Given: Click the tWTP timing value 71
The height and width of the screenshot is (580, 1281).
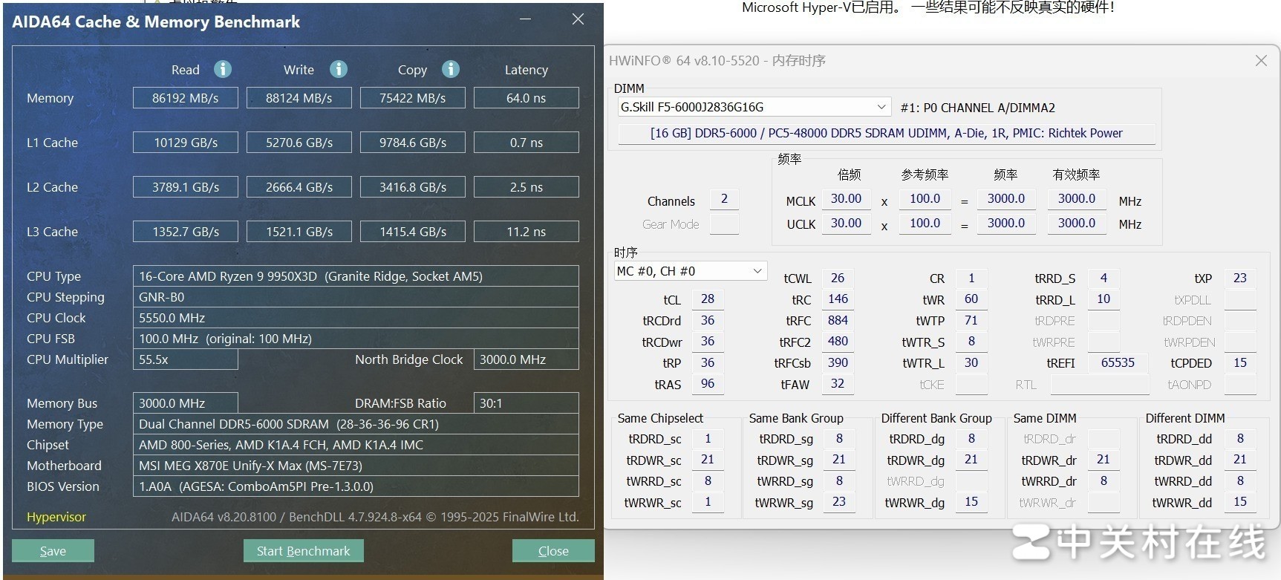Looking at the screenshot, I should 971,321.
